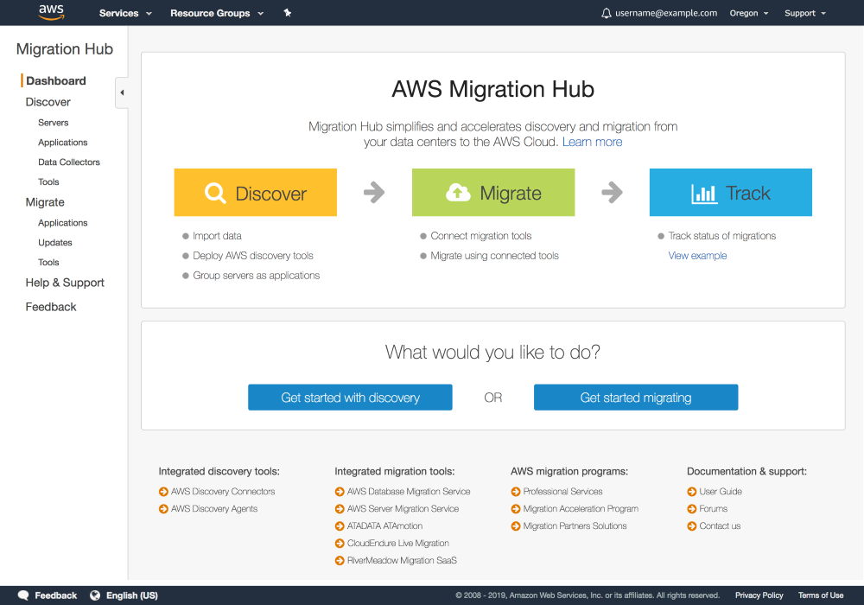Expand the Support dropdown menu
The image size is (864, 605).
pos(804,13)
